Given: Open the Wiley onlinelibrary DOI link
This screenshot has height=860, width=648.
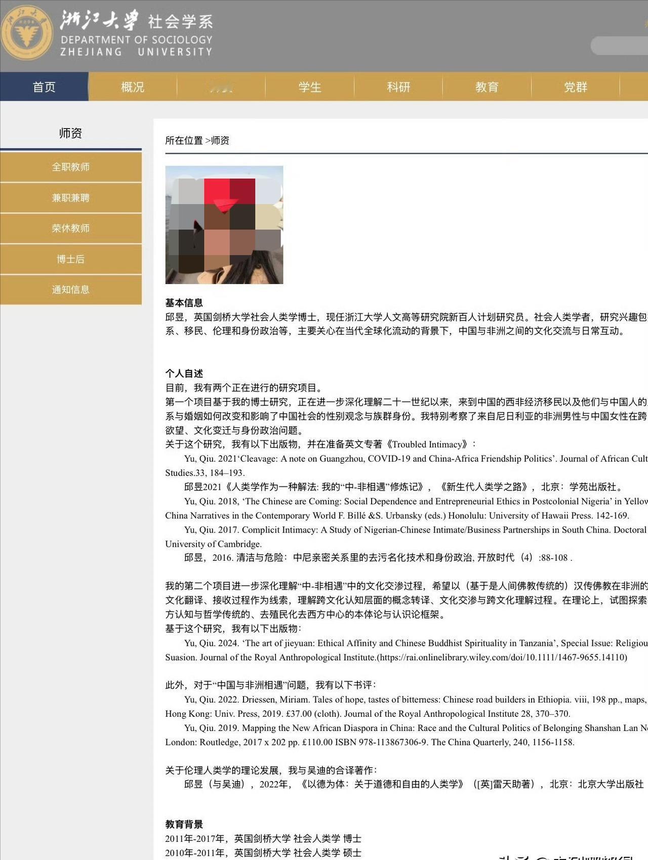Looking at the screenshot, I should pos(502,657).
